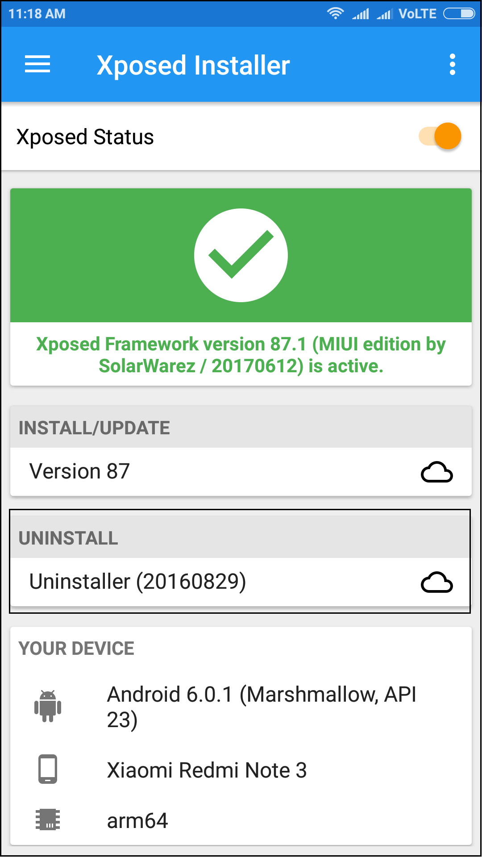The height and width of the screenshot is (857, 482).
Task: Toggle the Xposed Status switch off
Action: click(x=440, y=136)
